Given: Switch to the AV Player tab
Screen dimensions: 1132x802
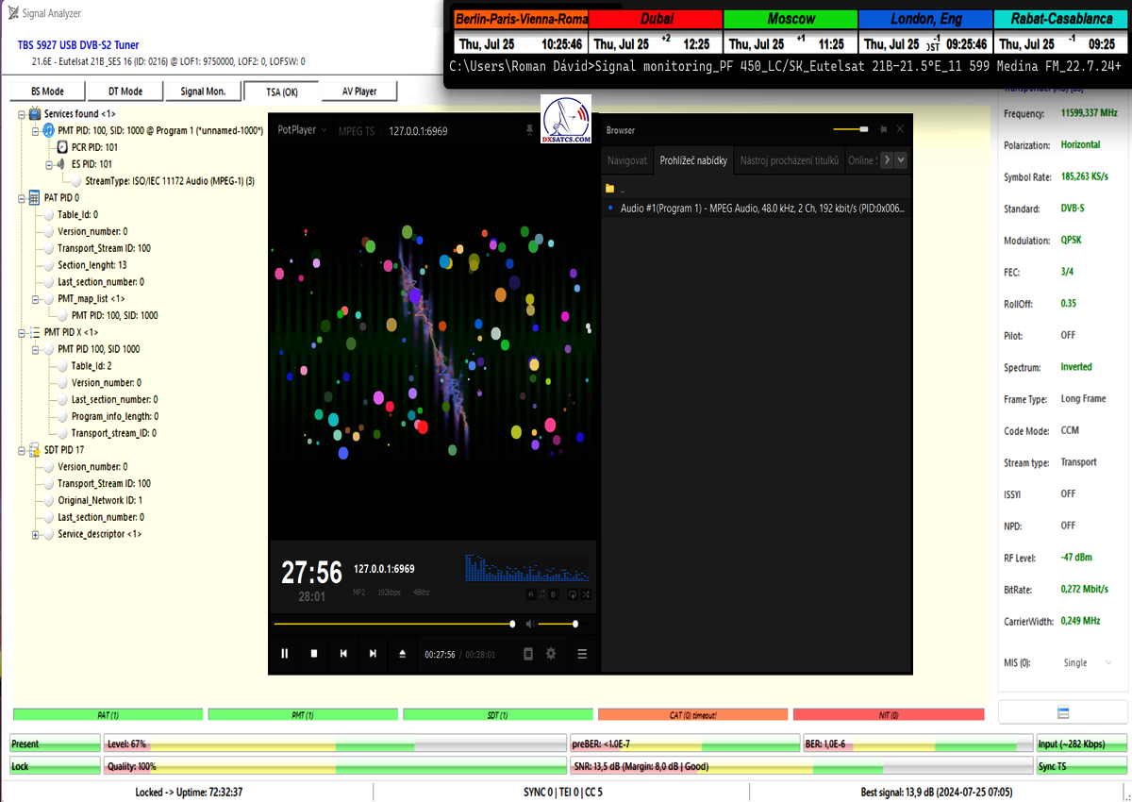Looking at the screenshot, I should [x=358, y=92].
